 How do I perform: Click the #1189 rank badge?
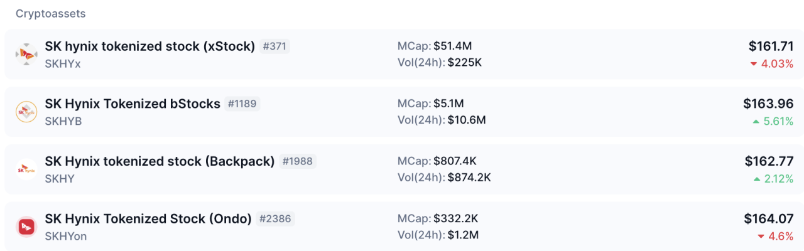click(242, 104)
